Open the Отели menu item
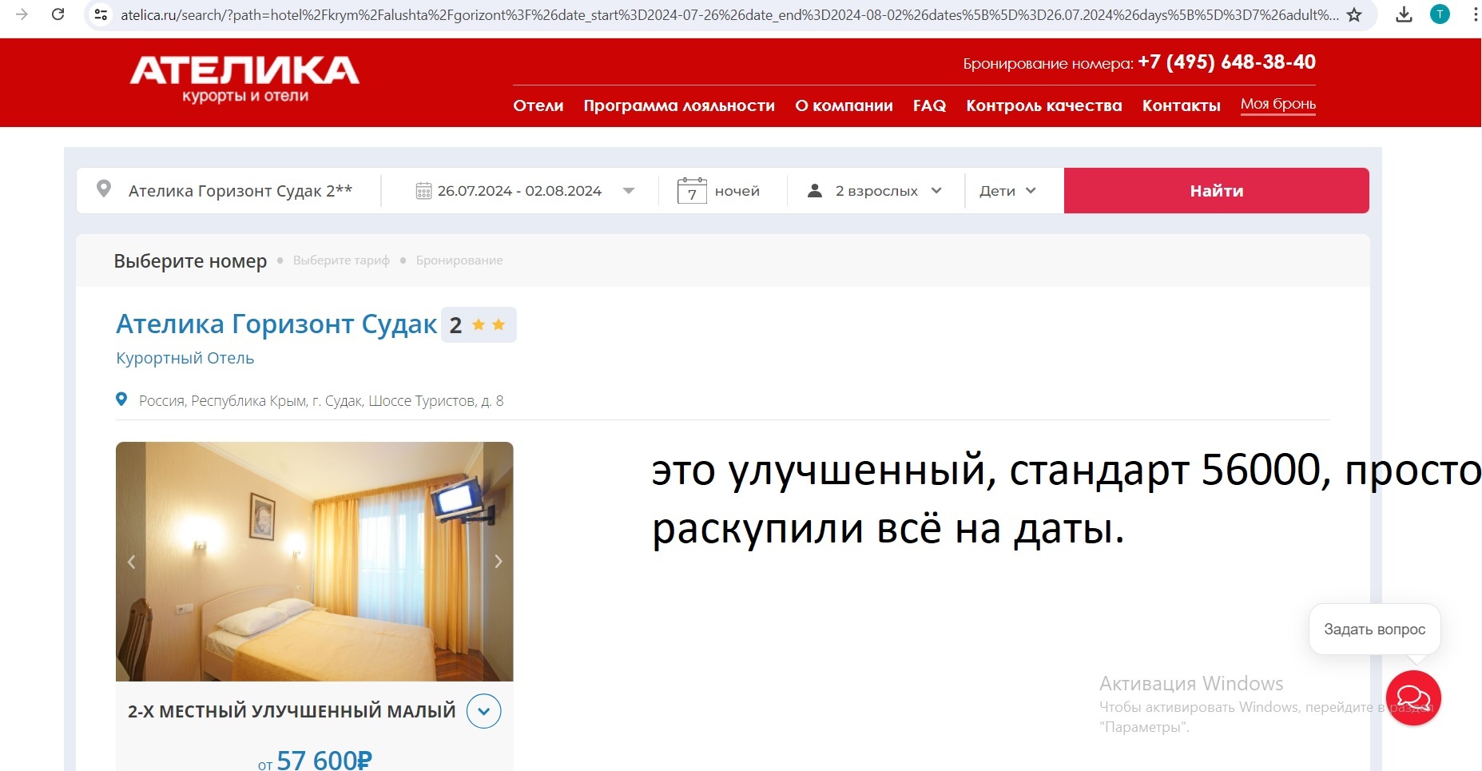The width and height of the screenshot is (1482, 771). (x=538, y=105)
